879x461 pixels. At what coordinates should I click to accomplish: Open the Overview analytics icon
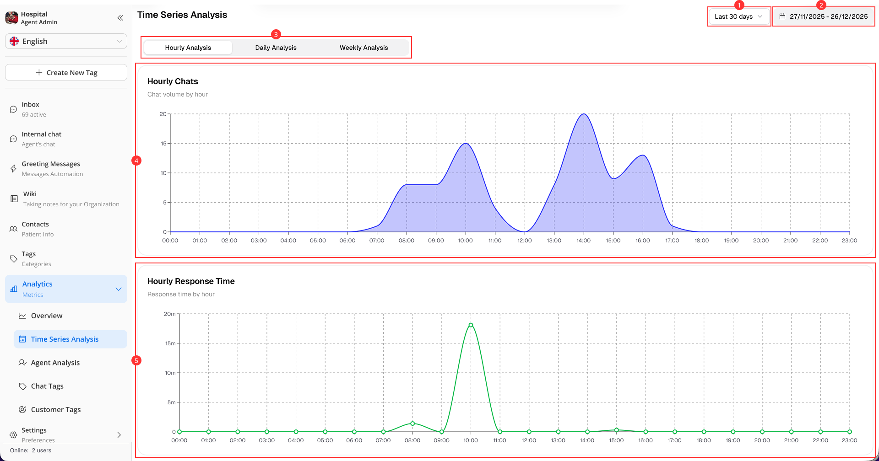tap(22, 316)
